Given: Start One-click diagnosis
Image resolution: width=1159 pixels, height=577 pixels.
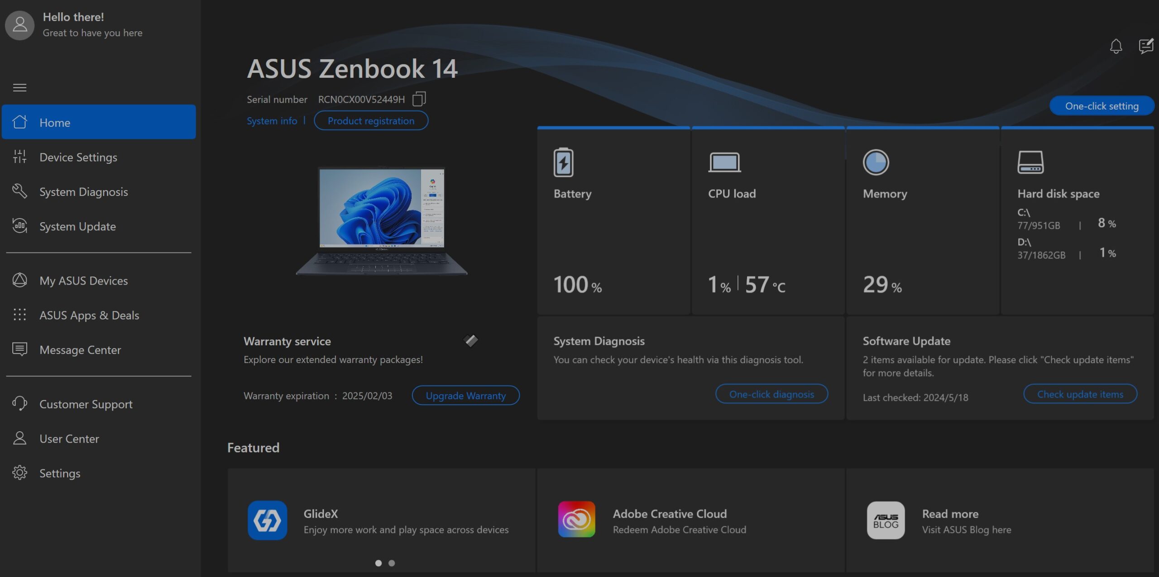Looking at the screenshot, I should coord(771,394).
